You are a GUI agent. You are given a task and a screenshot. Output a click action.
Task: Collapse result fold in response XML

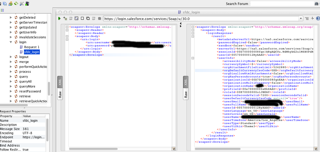coord(193,36)
